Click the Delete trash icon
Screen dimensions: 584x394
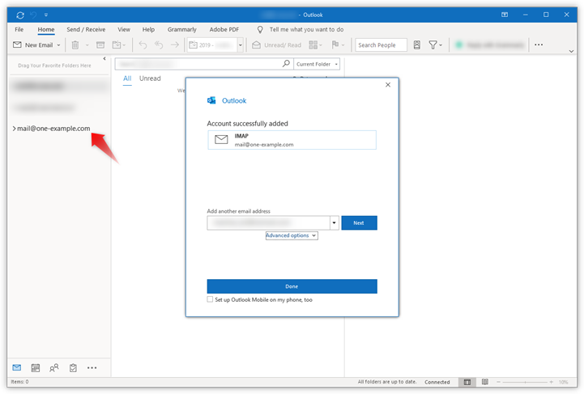(75, 45)
